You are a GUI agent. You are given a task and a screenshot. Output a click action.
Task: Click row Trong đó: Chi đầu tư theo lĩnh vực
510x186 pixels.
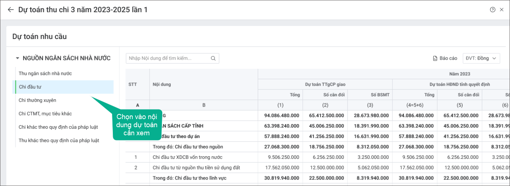[x=190, y=178]
